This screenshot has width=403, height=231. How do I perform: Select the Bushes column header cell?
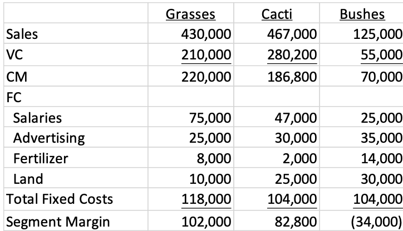pyautogui.click(x=361, y=13)
